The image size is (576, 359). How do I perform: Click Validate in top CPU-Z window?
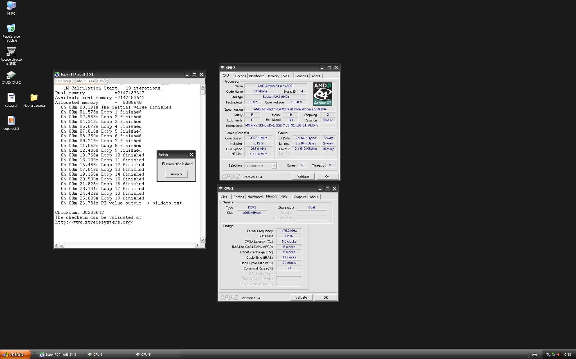tap(303, 176)
